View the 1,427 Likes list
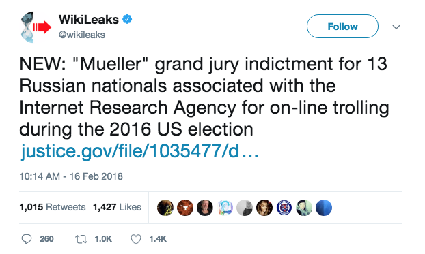The height and width of the screenshot is (254, 425). (117, 207)
